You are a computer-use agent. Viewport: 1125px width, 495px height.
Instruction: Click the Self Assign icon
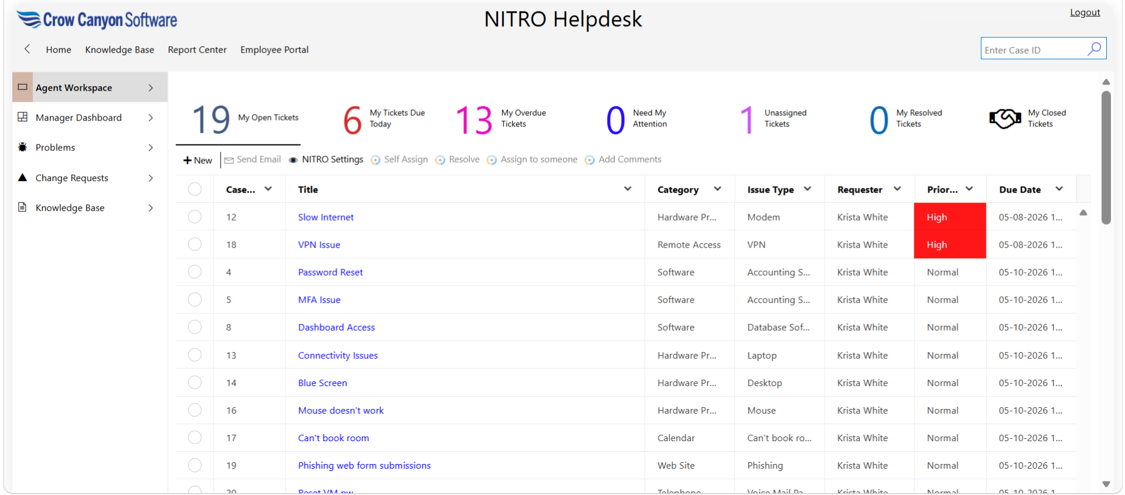coord(375,160)
